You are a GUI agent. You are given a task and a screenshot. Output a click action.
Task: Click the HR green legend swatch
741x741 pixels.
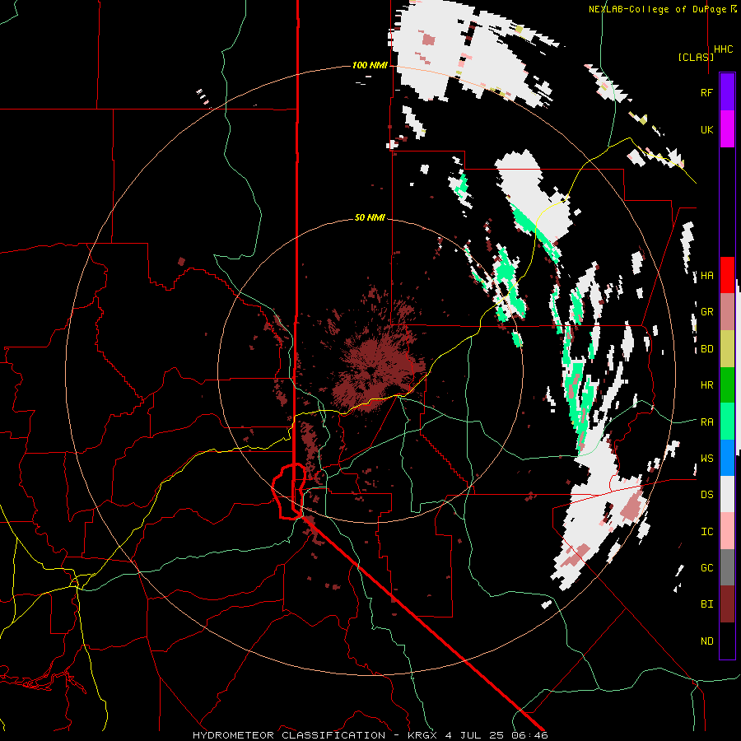(x=727, y=384)
